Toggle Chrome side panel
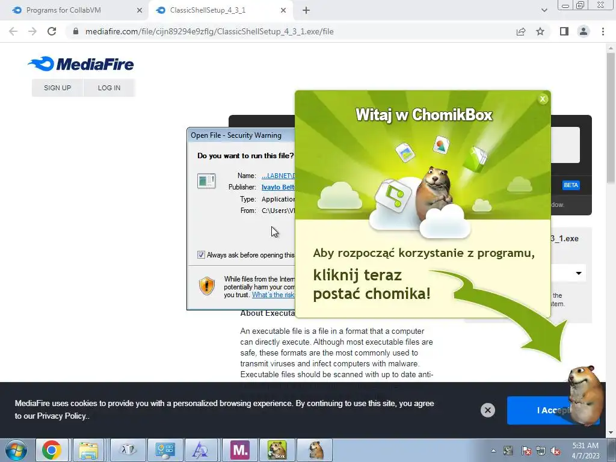The height and width of the screenshot is (462, 616). pyautogui.click(x=564, y=31)
